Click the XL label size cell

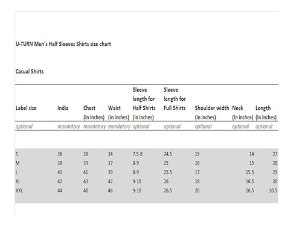(18, 182)
